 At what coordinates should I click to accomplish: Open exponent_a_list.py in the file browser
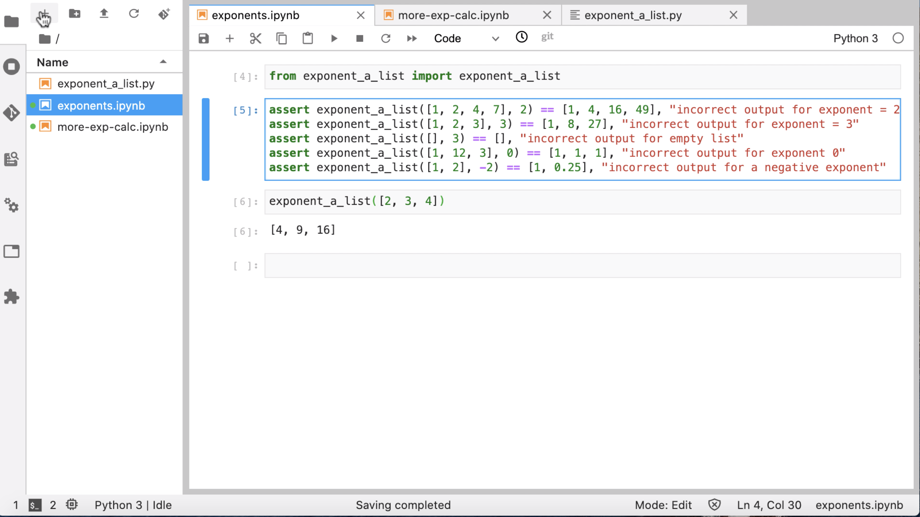106,84
